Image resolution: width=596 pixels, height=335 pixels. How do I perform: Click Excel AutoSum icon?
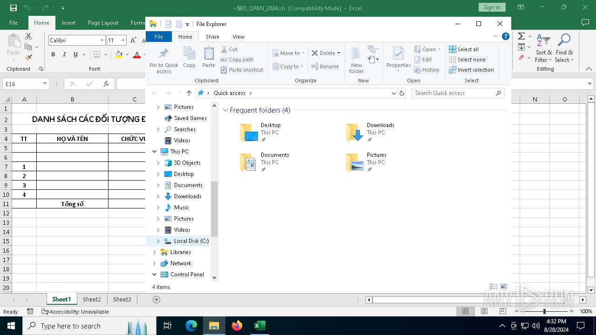click(521, 36)
